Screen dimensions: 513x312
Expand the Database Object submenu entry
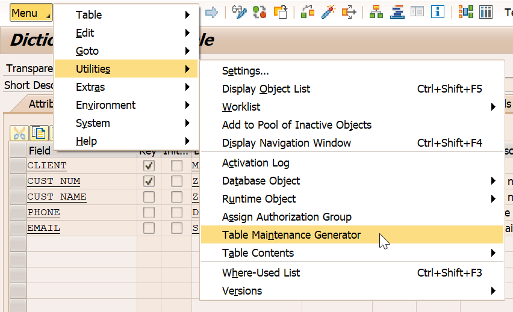click(352, 181)
